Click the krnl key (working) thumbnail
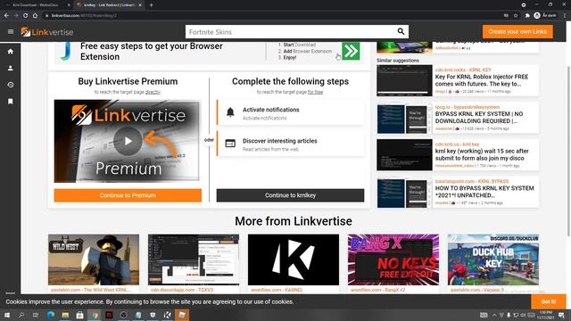This screenshot has width=571, height=321. pos(404,154)
